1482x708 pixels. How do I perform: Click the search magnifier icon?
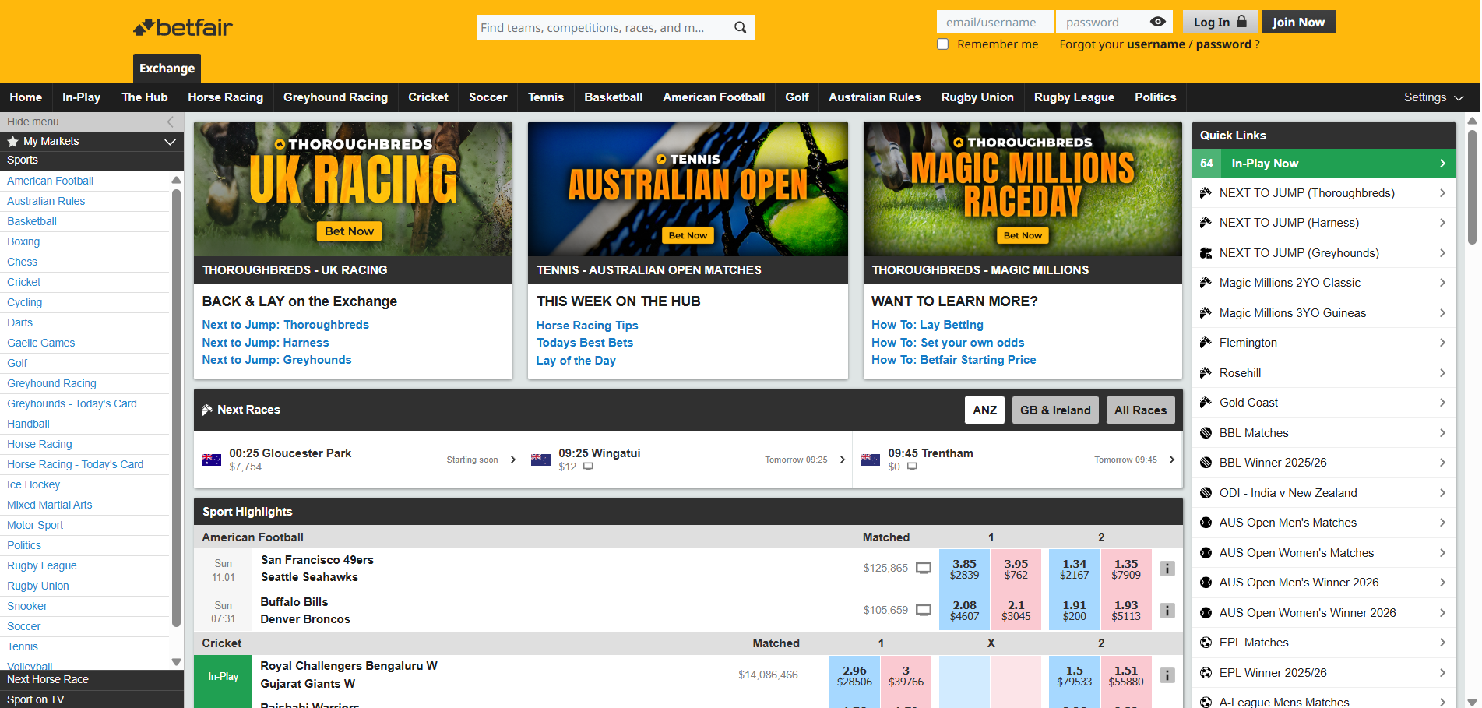(x=740, y=27)
